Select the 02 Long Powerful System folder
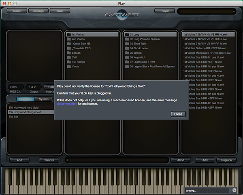 (x=150, y=39)
